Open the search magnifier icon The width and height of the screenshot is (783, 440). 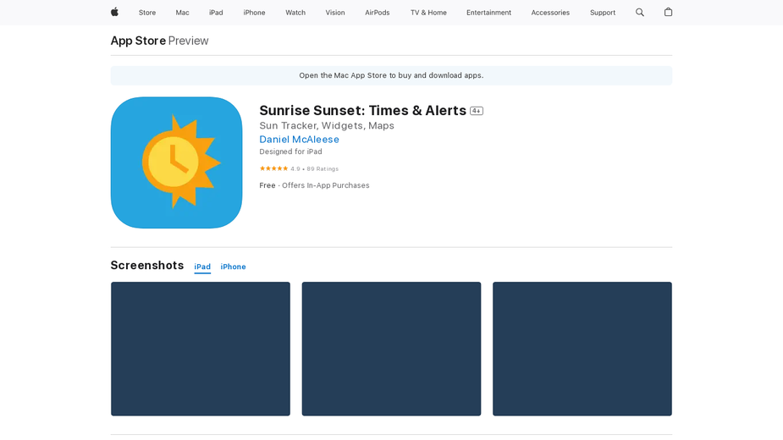click(640, 13)
